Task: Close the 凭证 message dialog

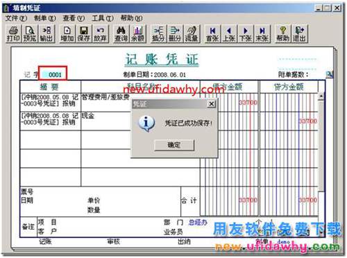Action: (x=212, y=104)
